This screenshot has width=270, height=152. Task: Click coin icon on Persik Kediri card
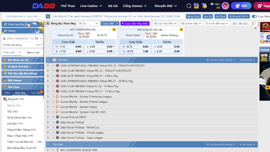pos(181,30)
